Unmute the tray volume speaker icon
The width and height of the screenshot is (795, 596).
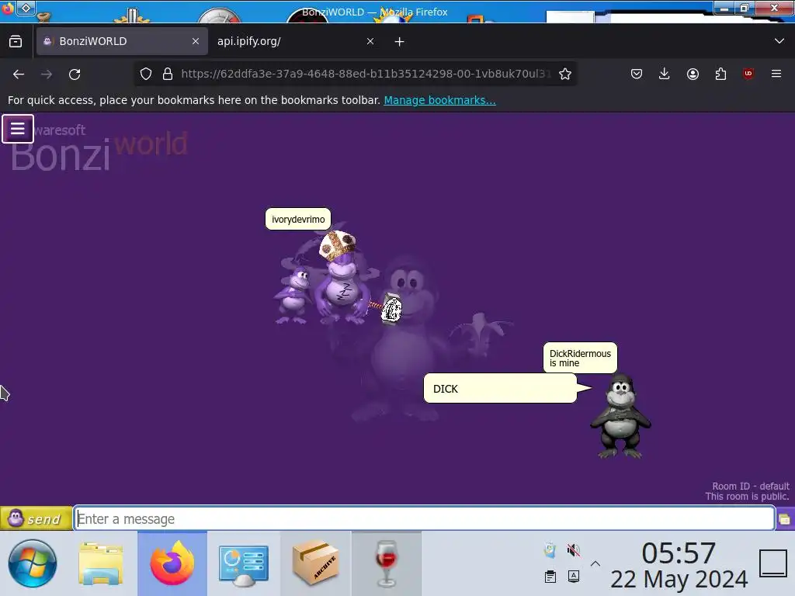click(574, 550)
